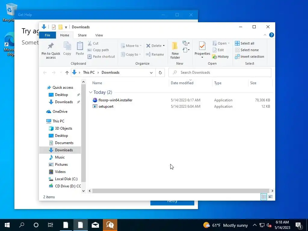Sort by Name column header
The height and width of the screenshot is (231, 308).
pos(97,83)
